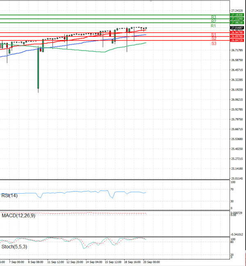
Task: Click the current price 27.01687 tag
Action: (237, 27)
